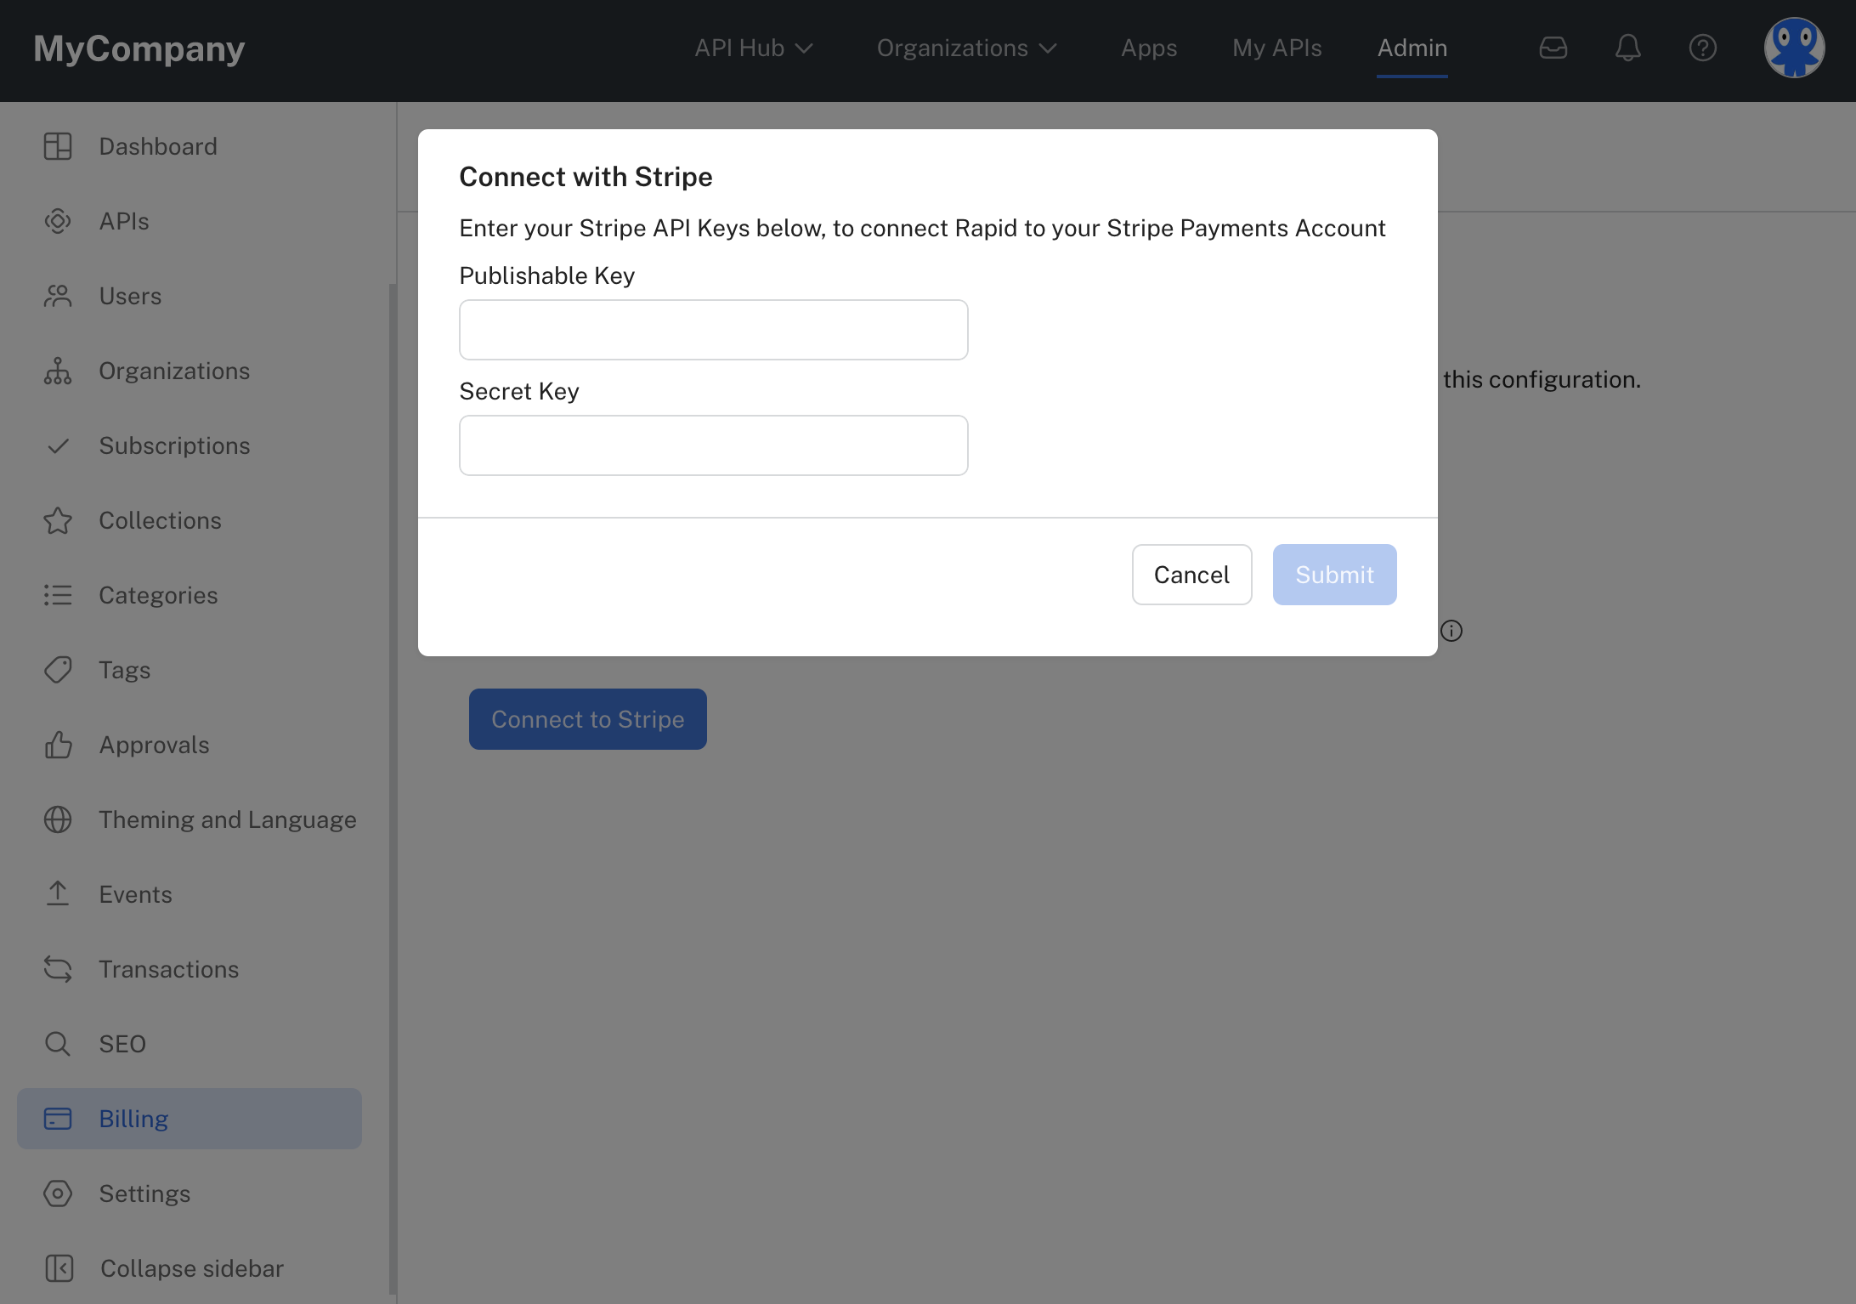Select the Approvals thumbs-up icon
The height and width of the screenshot is (1304, 1856).
[x=58, y=745]
